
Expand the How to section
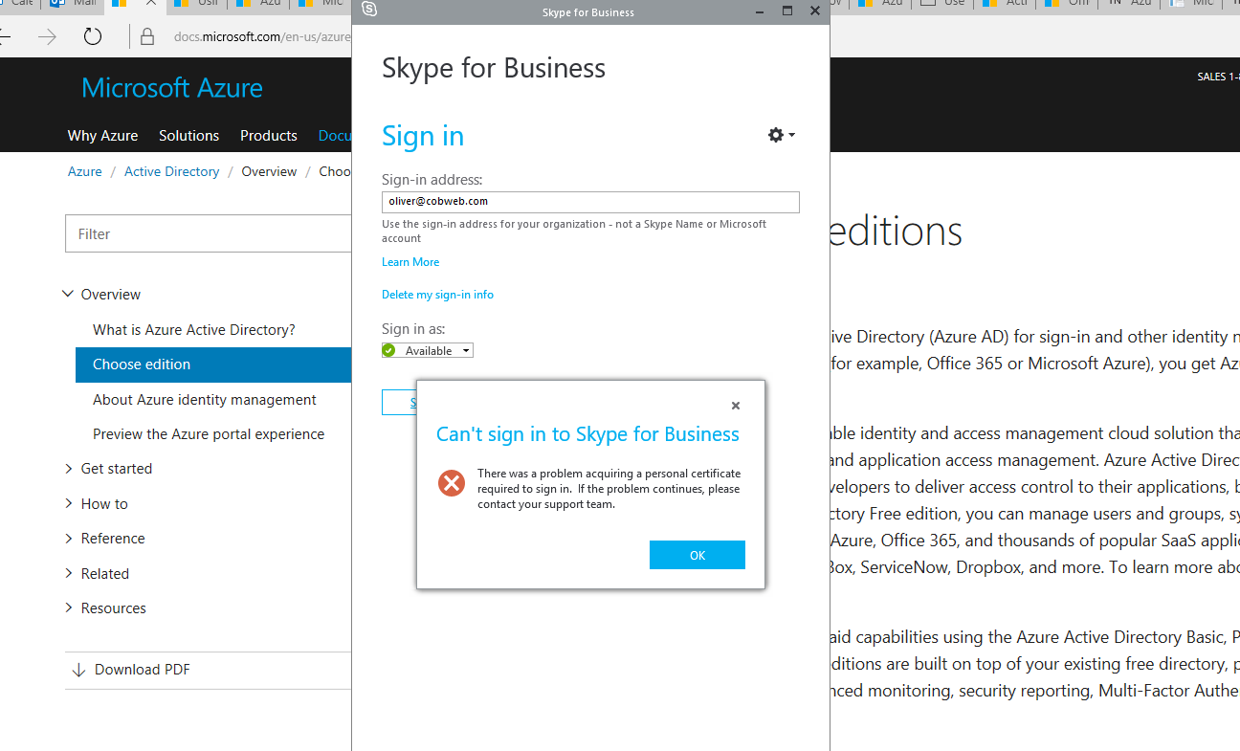coord(68,503)
